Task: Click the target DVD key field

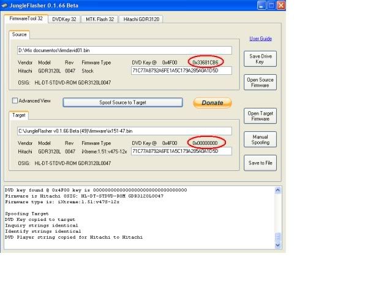Action: [x=181, y=151]
